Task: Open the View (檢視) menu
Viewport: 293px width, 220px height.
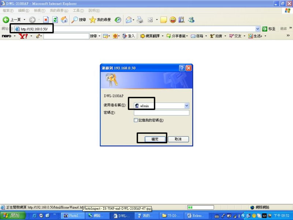Action: (x=40, y=11)
